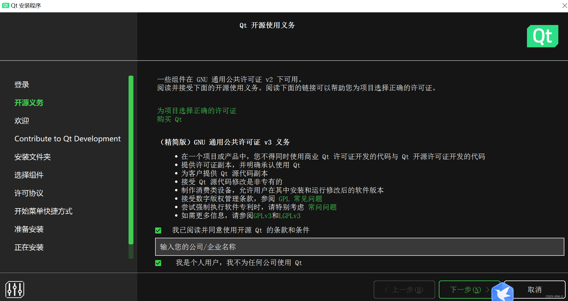Screen dimensions: 568x301
Task: Open installer settings sliders icon
Action: click(x=15, y=290)
